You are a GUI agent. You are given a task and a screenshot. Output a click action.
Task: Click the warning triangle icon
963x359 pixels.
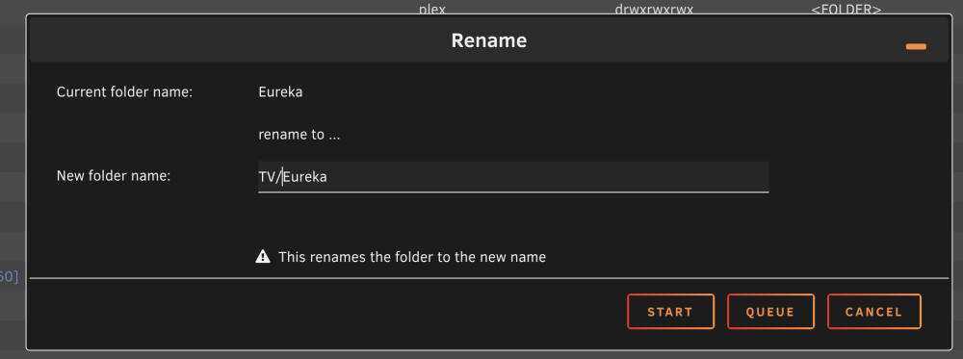pos(263,257)
